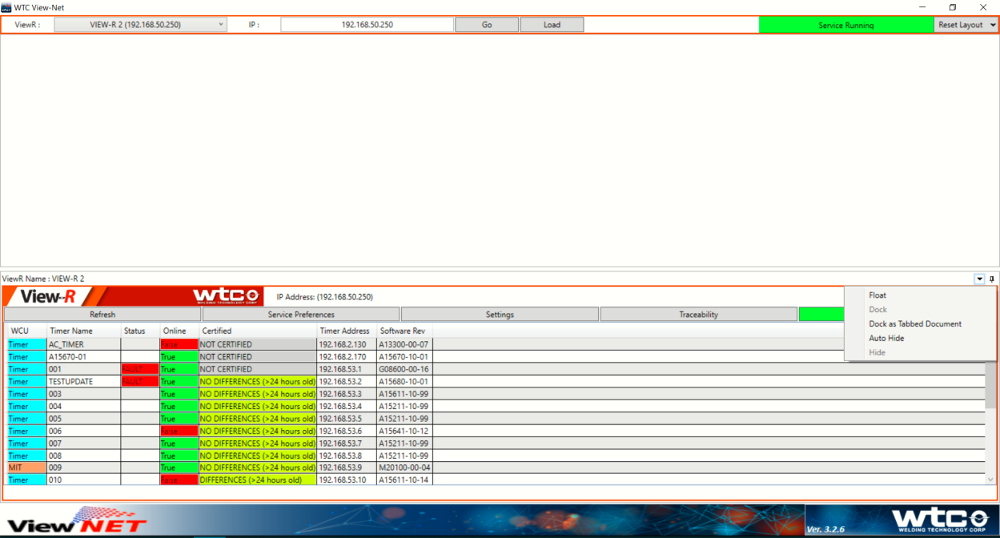Select the A15670-01 timer name cell
1000x538 pixels.
tap(84, 357)
